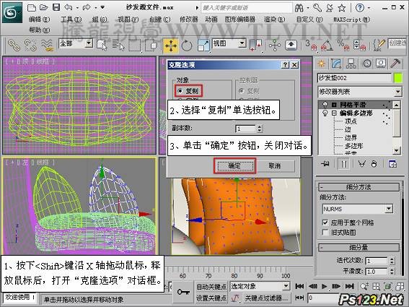Save the file with the floppy disk icon
This screenshot has height=307, width=409.
coord(56,7)
